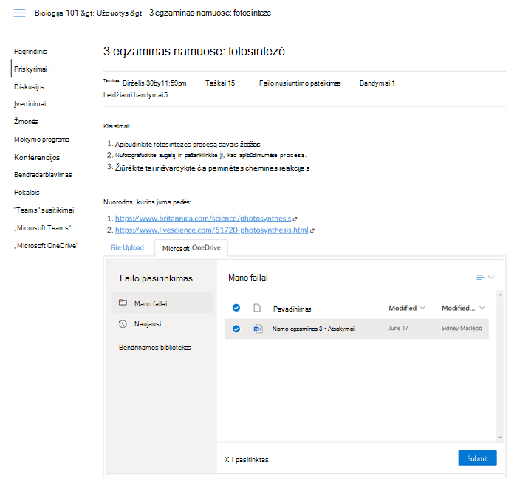The width and height of the screenshot is (517, 485).
Task: Open Priskyrimai in the course menu
Action: pos(30,69)
